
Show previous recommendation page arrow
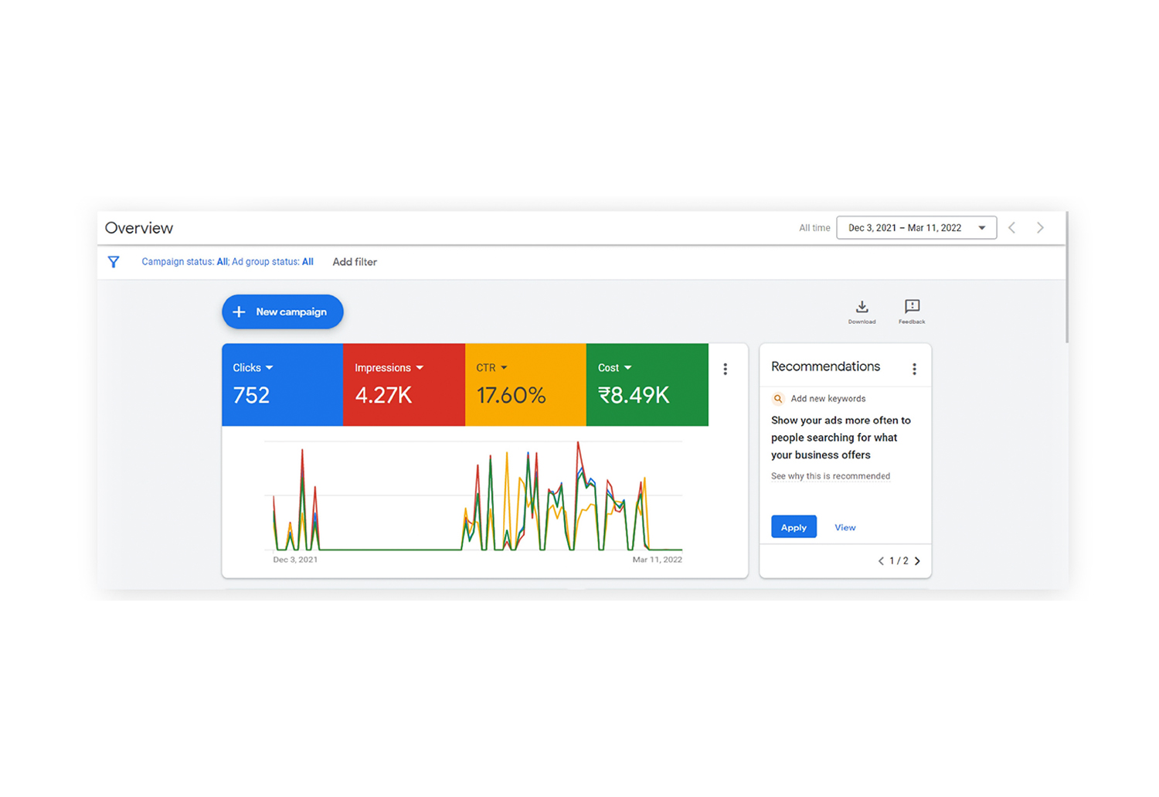881,561
